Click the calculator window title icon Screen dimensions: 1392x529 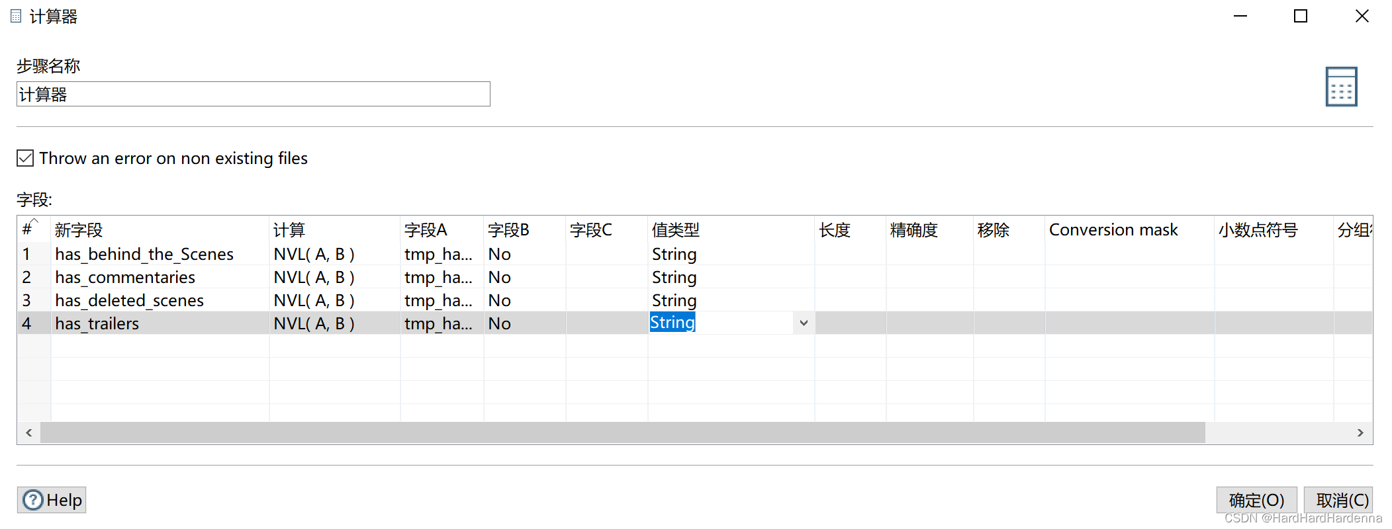(16, 16)
